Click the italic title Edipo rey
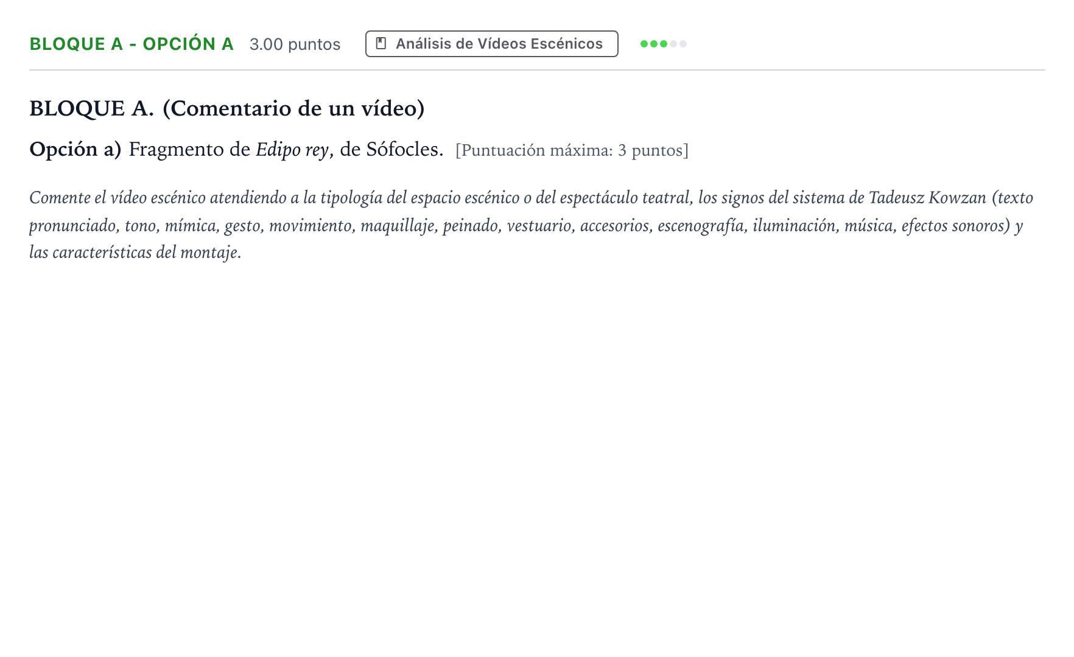The height and width of the screenshot is (657, 1074). click(292, 150)
